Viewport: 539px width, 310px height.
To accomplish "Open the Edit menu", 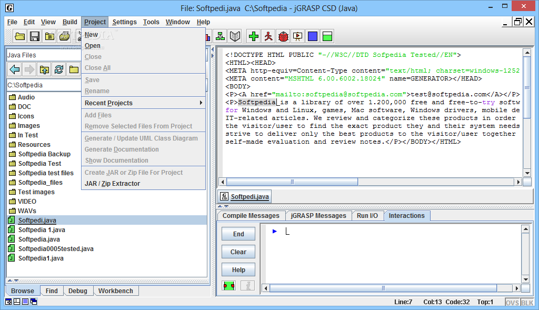I will point(29,22).
